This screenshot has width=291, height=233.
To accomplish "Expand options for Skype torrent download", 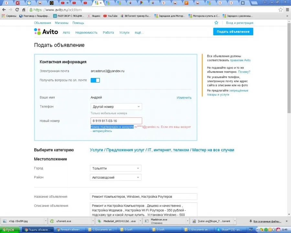I will click(235, 221).
